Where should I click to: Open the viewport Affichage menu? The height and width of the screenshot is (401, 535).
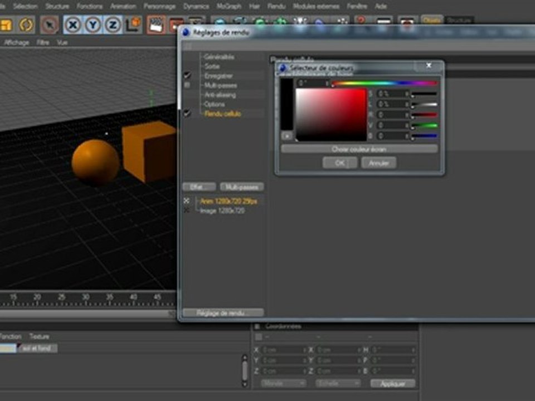coord(16,42)
